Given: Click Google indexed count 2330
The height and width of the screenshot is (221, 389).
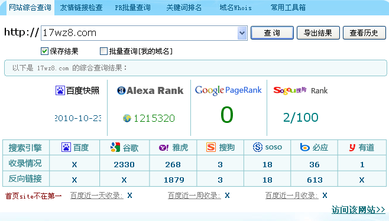Looking at the screenshot, I should tap(124, 165).
